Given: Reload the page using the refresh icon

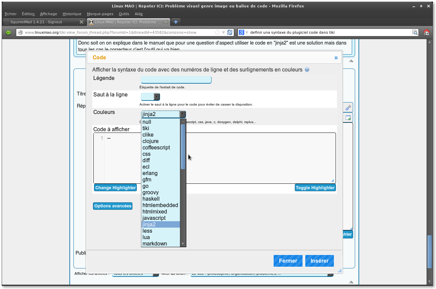Looking at the screenshot, I should (230, 32).
